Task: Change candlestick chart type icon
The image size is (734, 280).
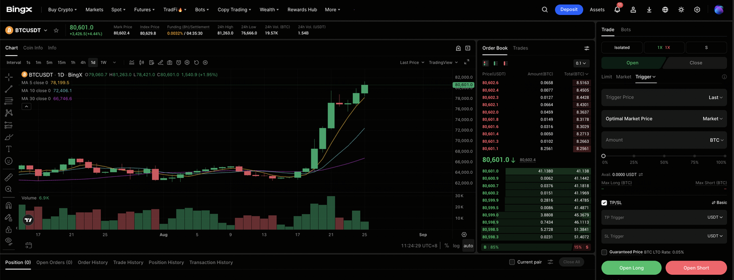Action: (141, 63)
